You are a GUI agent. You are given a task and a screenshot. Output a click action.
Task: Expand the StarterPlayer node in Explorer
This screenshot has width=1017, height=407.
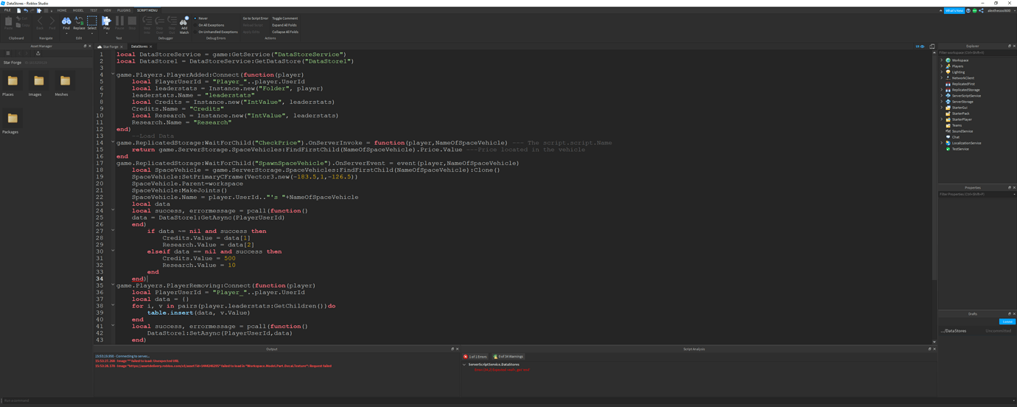click(x=942, y=119)
